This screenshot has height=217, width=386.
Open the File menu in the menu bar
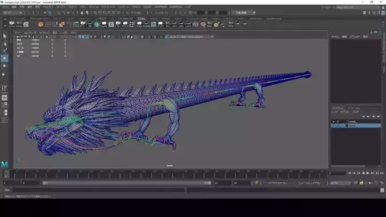click(x=5, y=7)
